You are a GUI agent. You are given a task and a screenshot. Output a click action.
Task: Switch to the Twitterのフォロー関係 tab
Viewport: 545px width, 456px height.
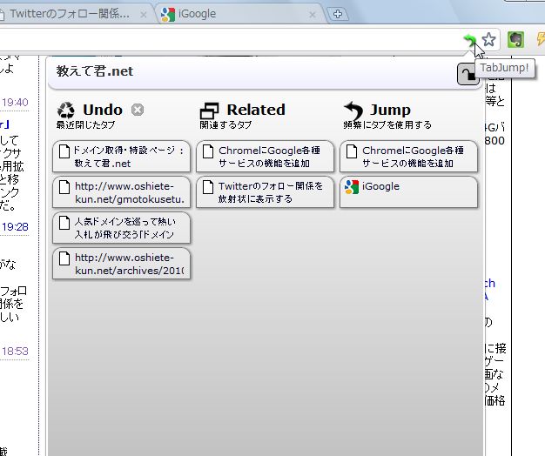tap(75, 14)
